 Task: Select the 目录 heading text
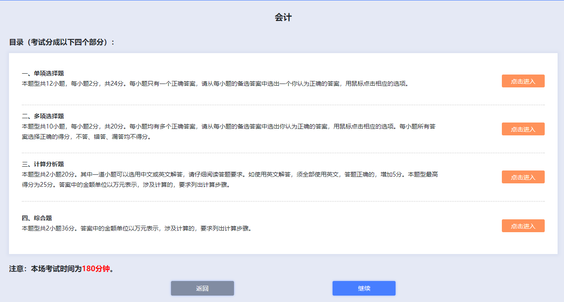click(62, 42)
